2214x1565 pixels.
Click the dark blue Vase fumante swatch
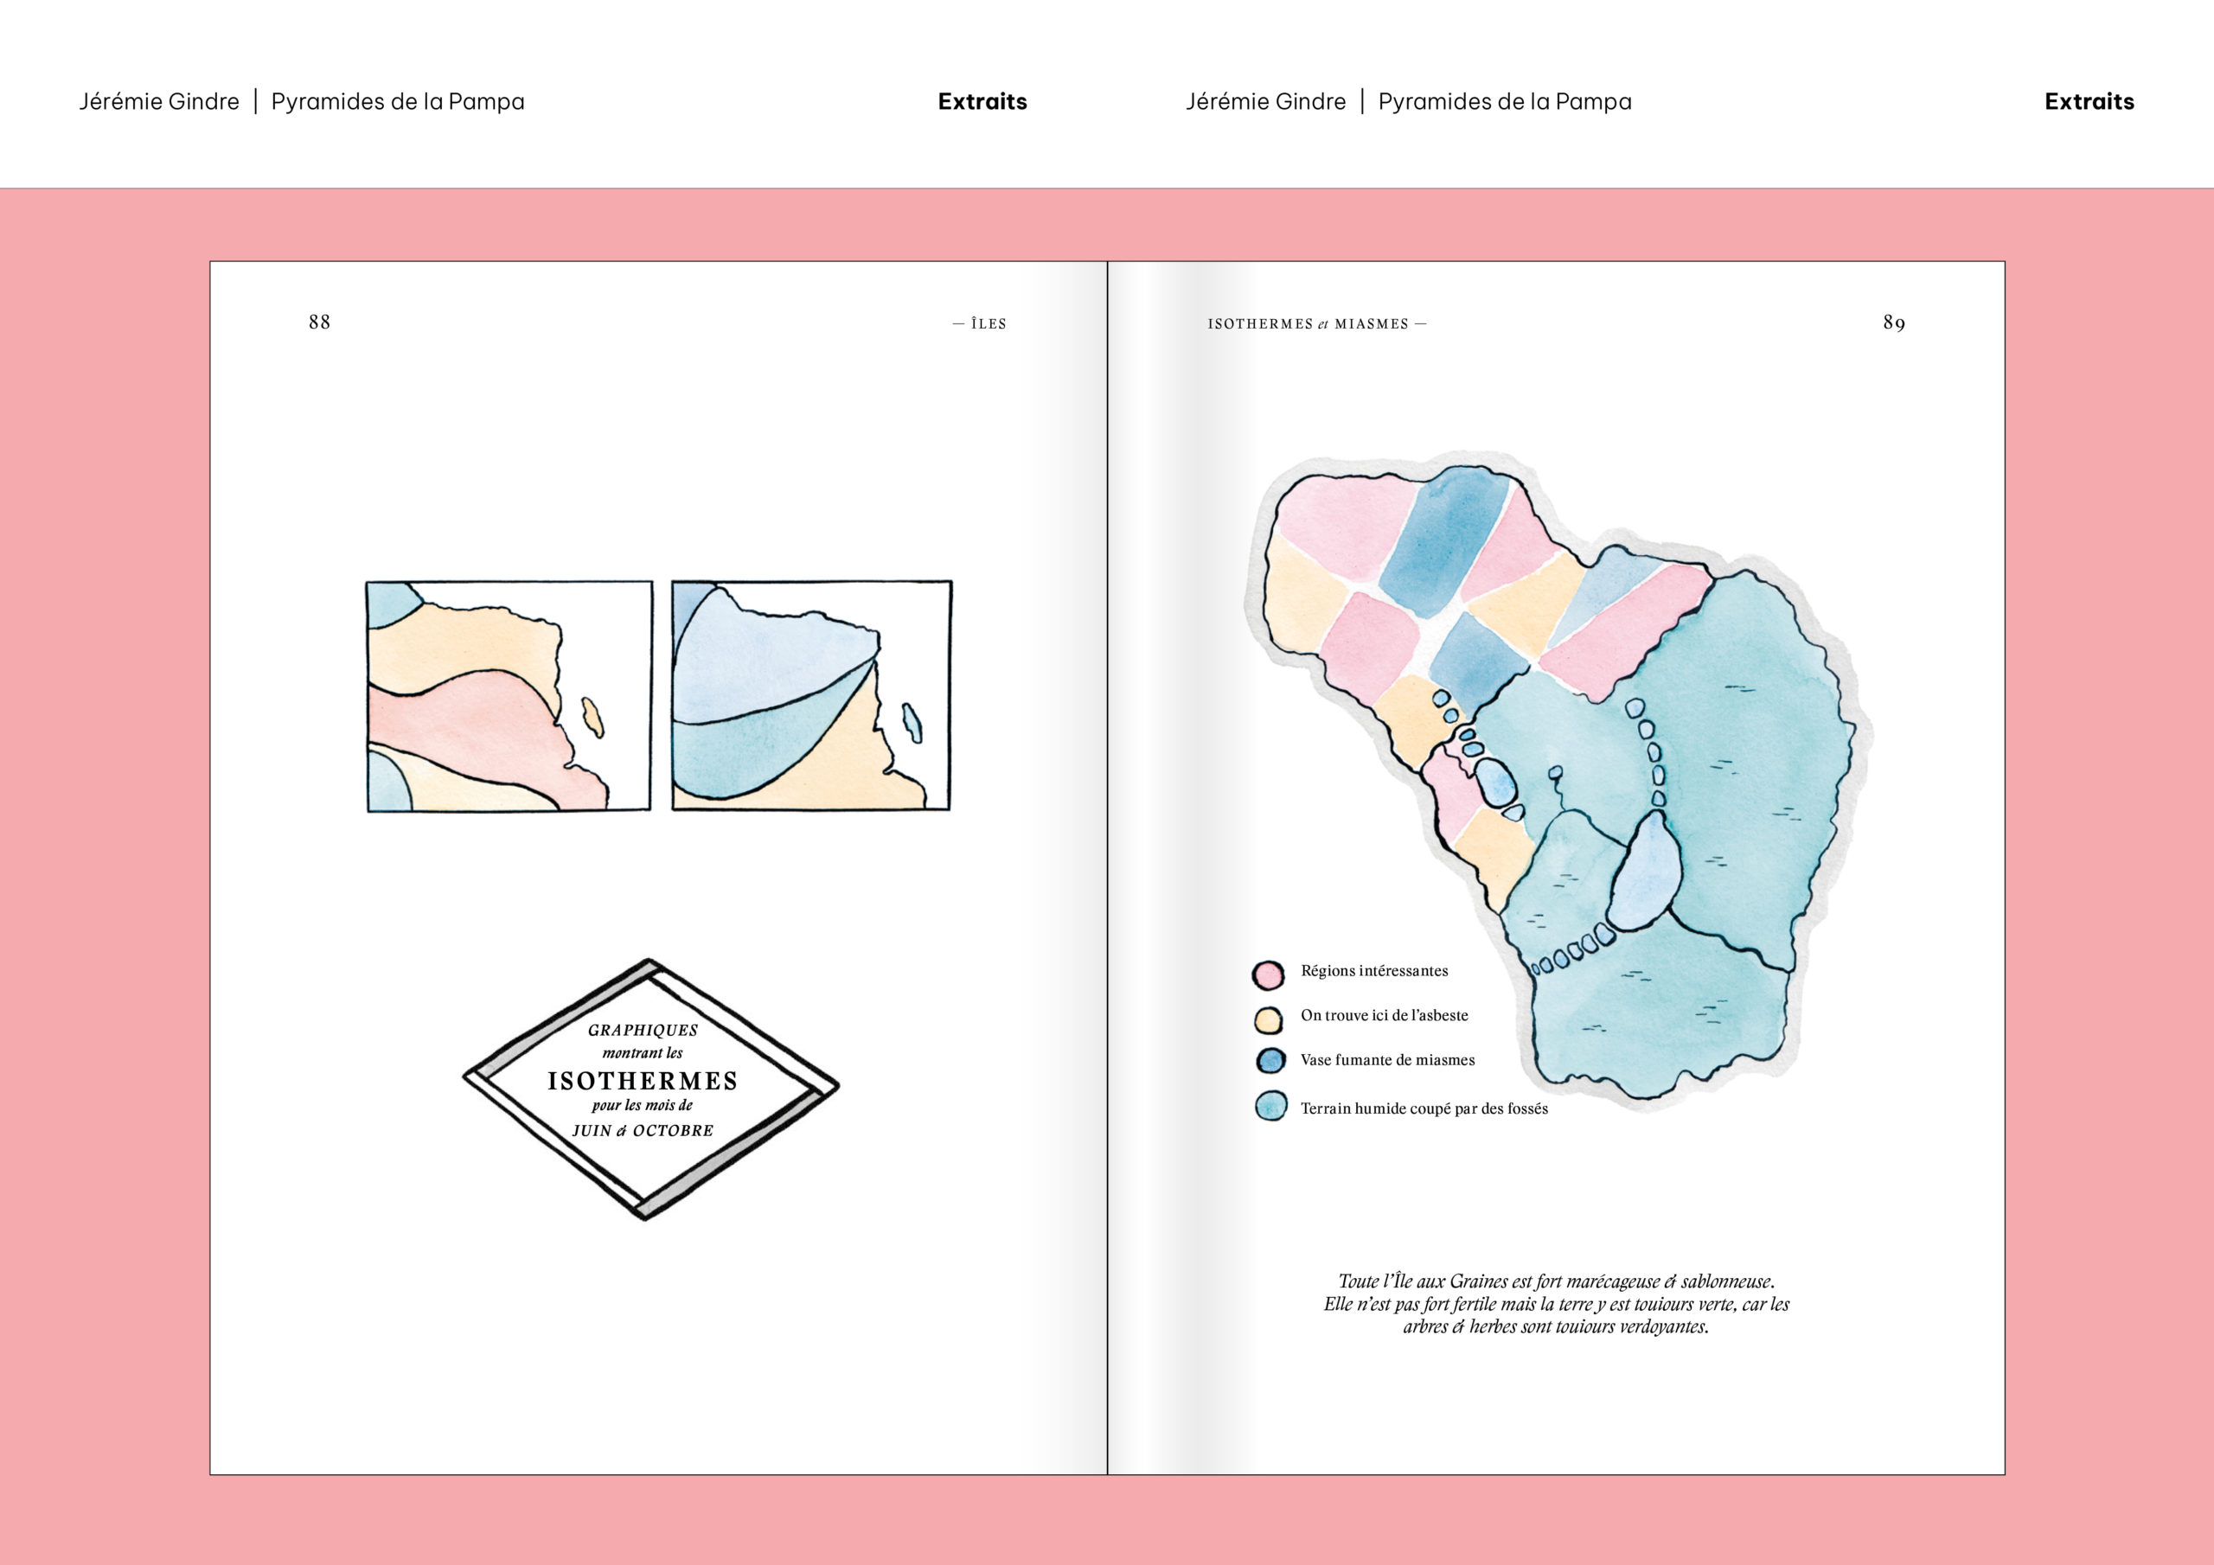[1271, 1061]
